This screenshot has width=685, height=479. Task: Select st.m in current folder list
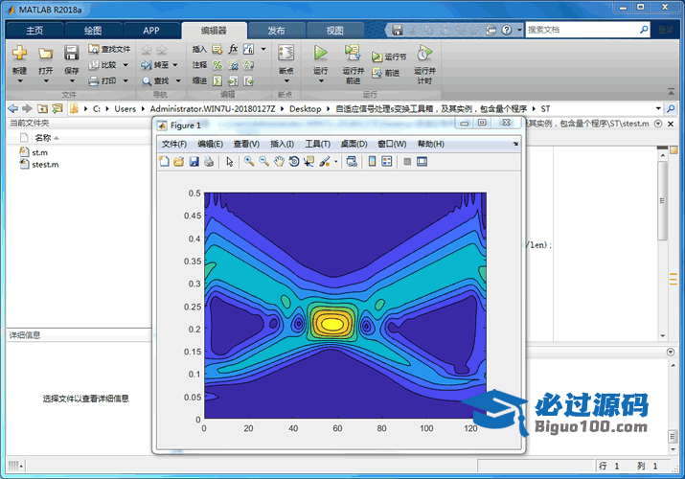click(x=39, y=152)
